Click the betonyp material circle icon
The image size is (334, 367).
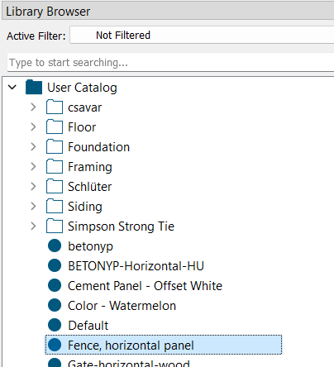coord(55,245)
